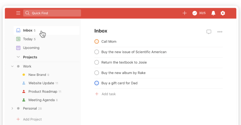Click the Inbox count 5 in sidebar
Viewport: 241px width, 125px height.
point(34,31)
